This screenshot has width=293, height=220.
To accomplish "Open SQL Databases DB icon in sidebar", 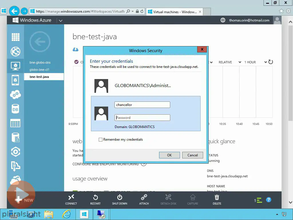I will [x=15, y=109].
